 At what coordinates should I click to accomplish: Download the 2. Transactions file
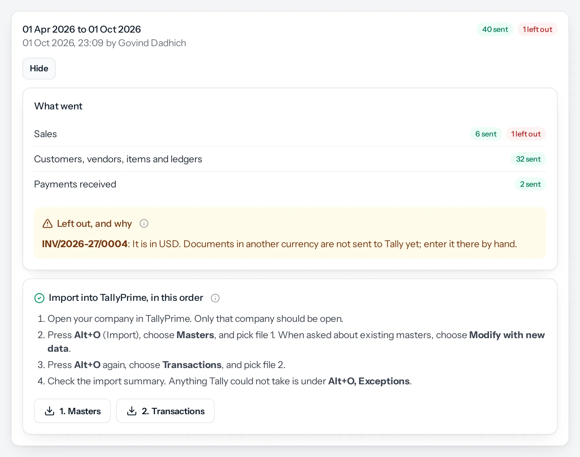[165, 411]
